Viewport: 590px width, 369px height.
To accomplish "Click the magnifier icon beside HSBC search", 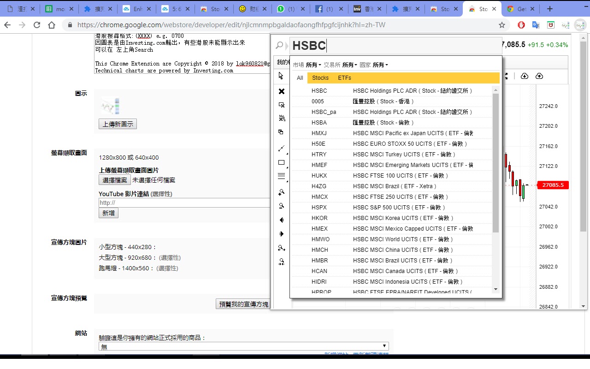I will [x=279, y=45].
